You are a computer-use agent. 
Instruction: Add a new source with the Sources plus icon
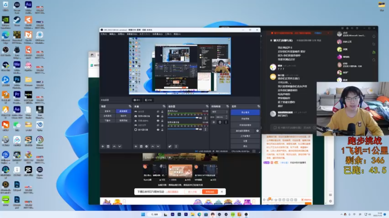pyautogui.click(x=136, y=146)
